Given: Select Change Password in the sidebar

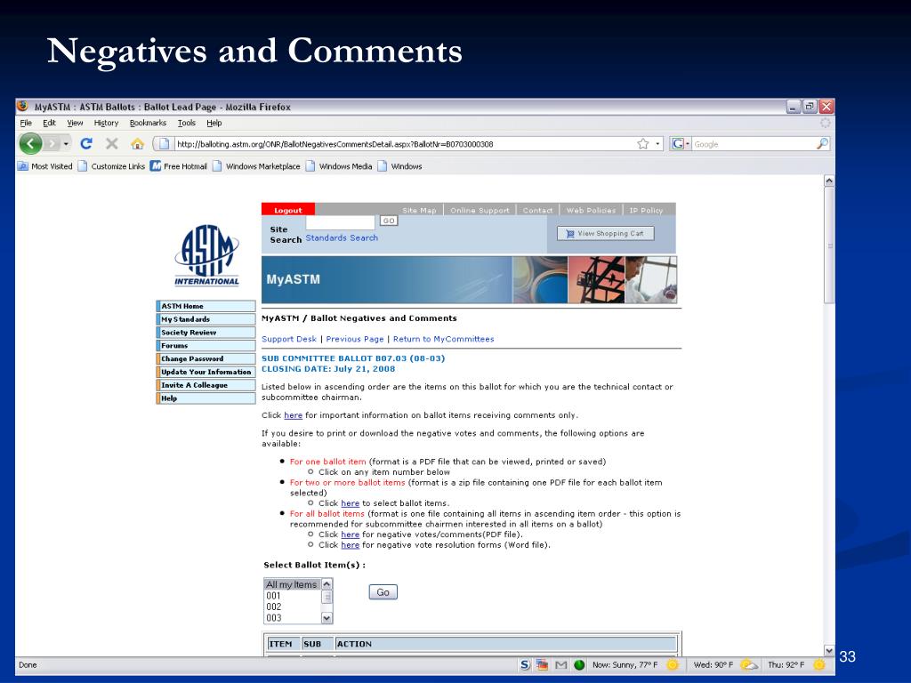Looking at the screenshot, I should [206, 359].
